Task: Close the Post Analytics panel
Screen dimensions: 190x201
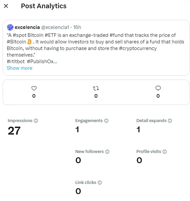Action: point(6,6)
